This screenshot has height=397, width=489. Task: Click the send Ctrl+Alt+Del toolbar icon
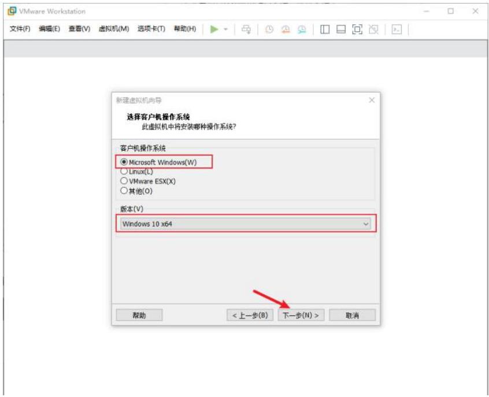point(246,29)
